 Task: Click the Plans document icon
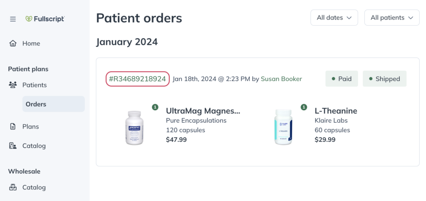tap(13, 127)
